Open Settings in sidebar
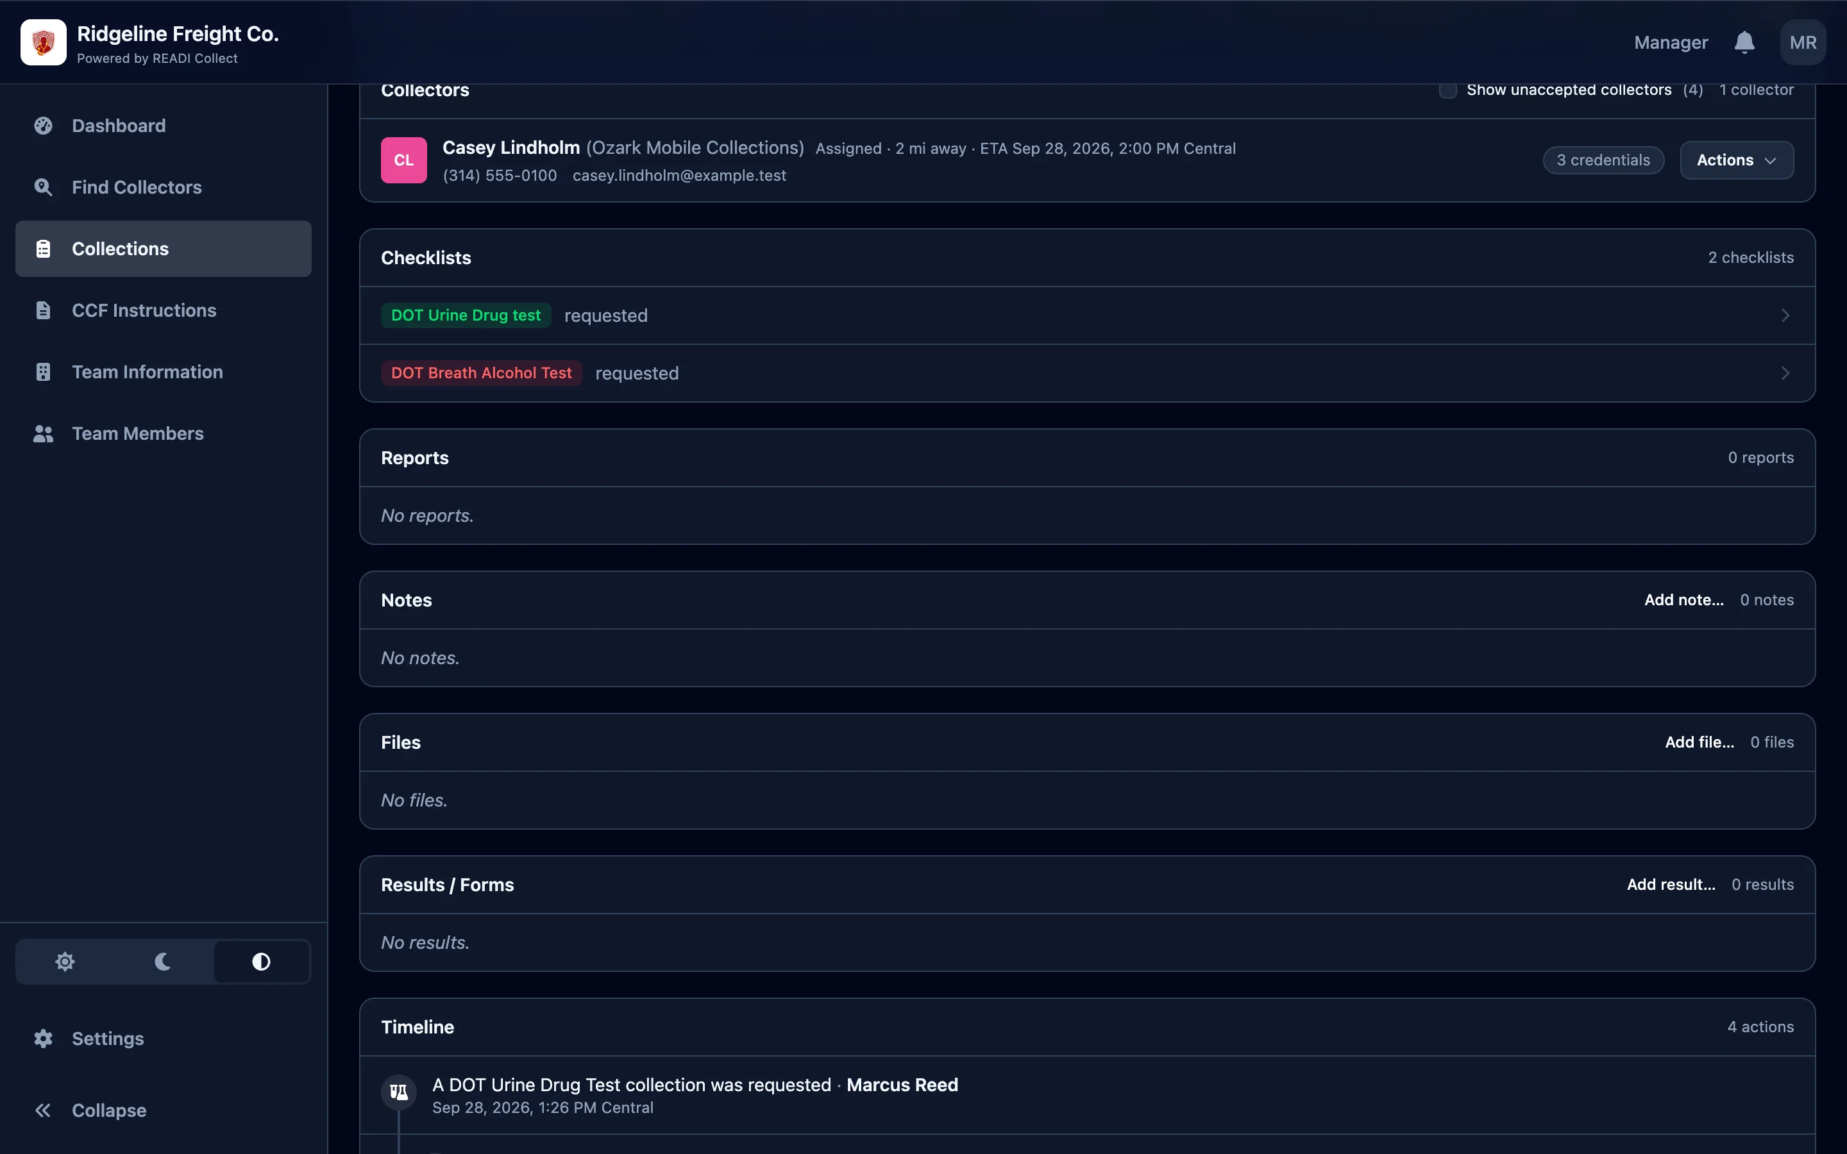 tap(164, 1039)
